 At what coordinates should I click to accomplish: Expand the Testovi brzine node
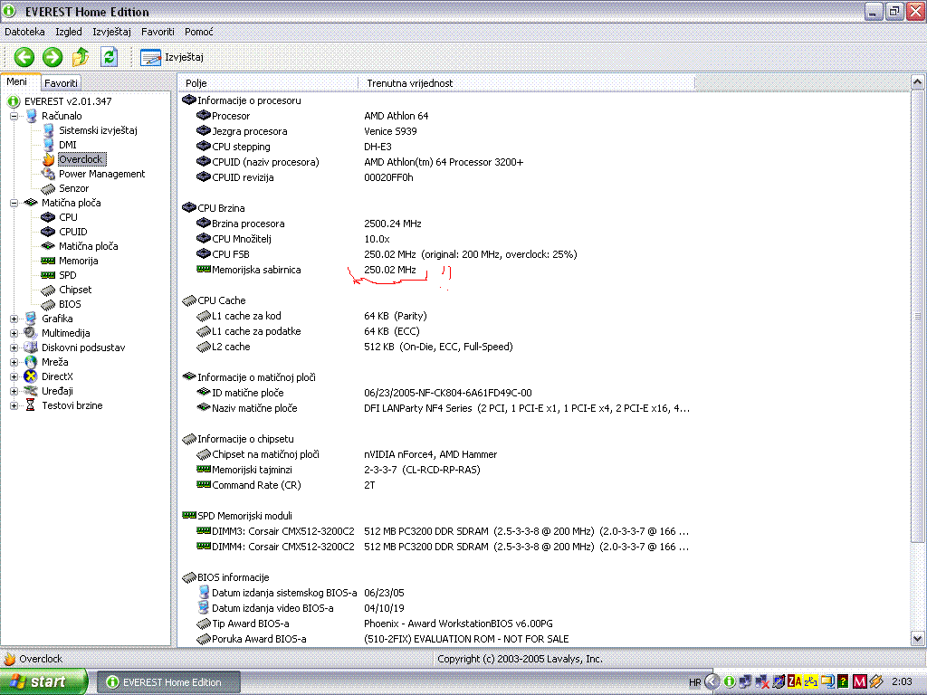[14, 405]
